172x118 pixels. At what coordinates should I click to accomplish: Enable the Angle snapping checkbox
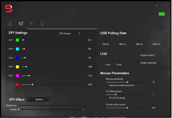coord(138,63)
